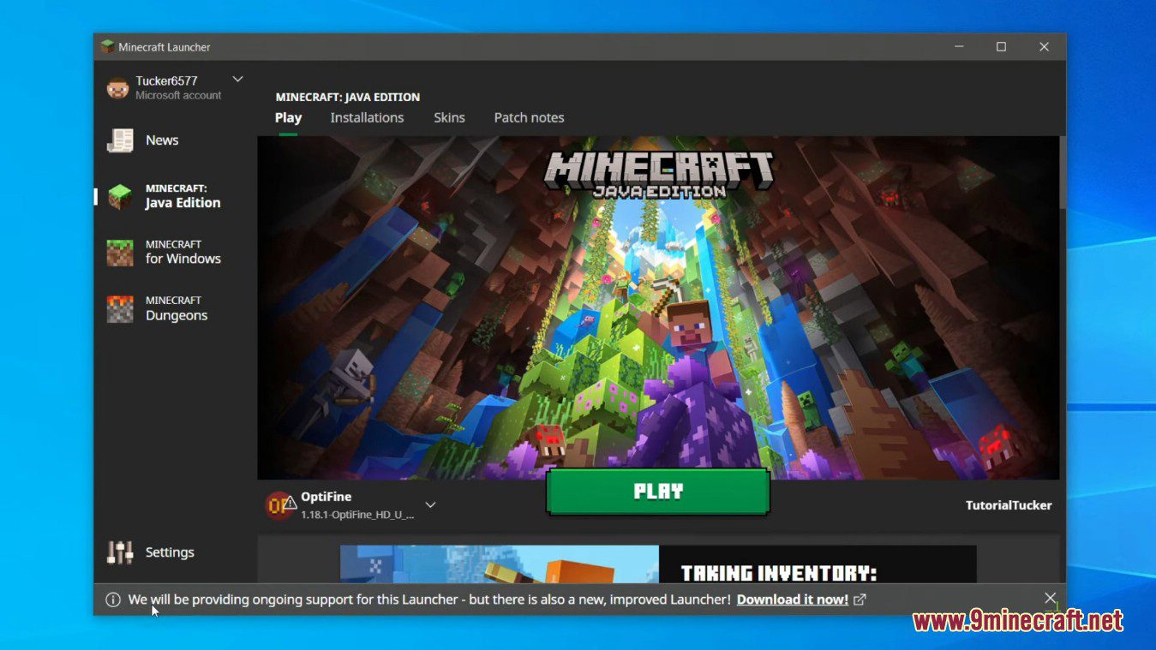Open the Skins tab
This screenshot has width=1156, height=650.
point(449,117)
